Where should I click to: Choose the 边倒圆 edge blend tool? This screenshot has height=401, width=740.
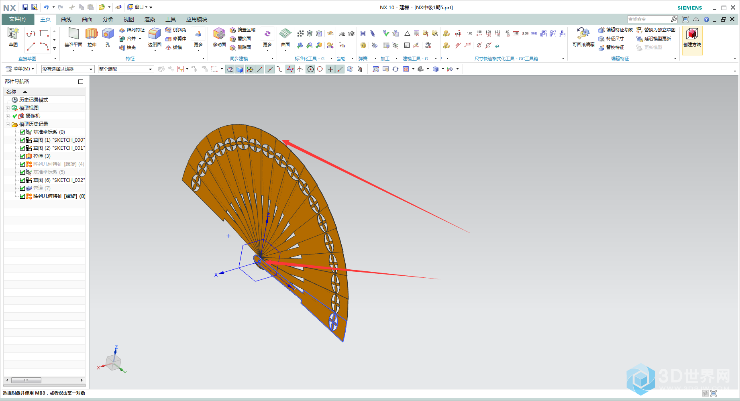coord(155,37)
